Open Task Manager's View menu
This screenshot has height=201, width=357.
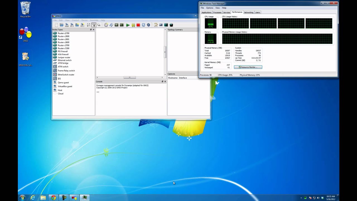click(218, 8)
